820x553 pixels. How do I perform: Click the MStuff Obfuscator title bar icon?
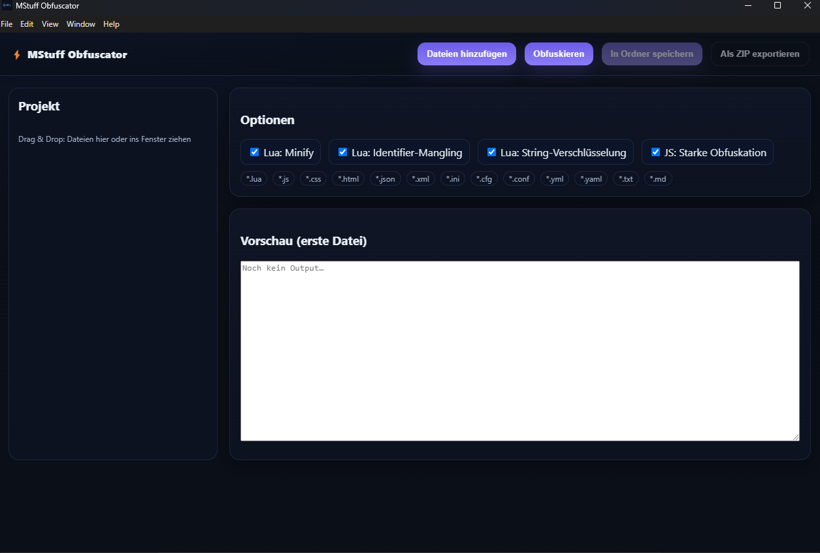(7, 6)
